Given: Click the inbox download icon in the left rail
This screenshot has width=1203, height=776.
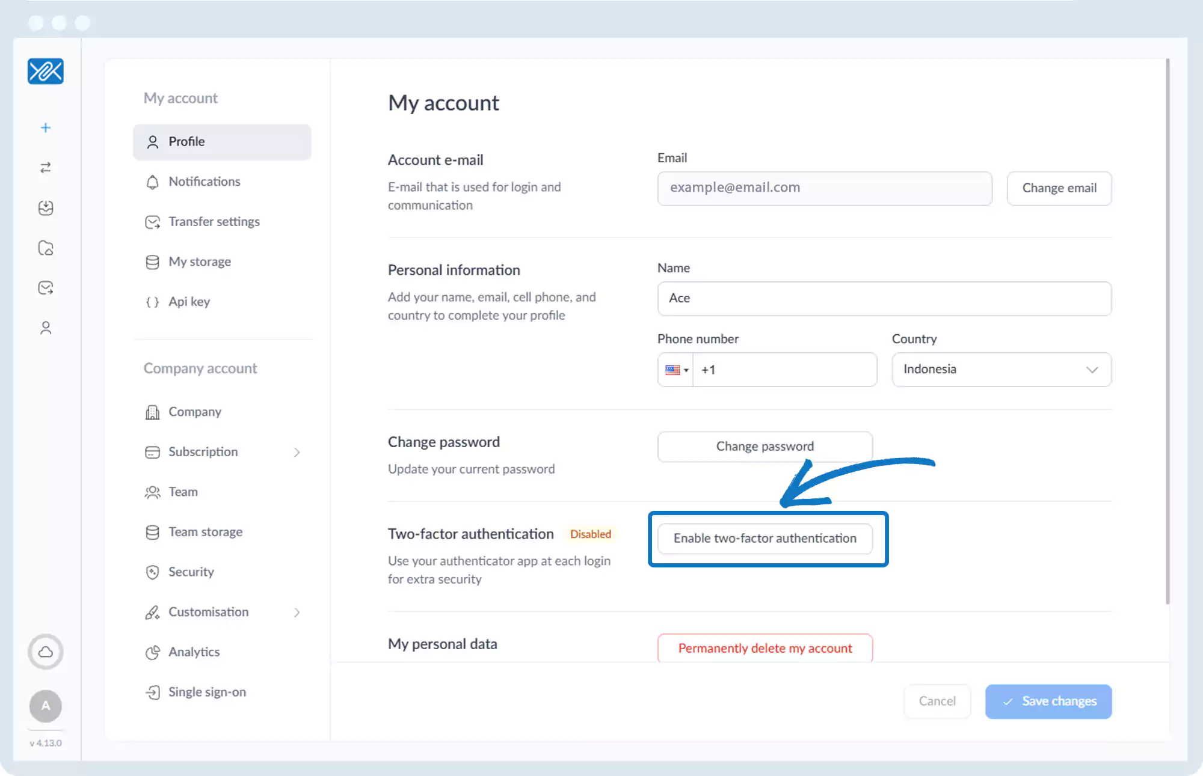Looking at the screenshot, I should [x=46, y=208].
